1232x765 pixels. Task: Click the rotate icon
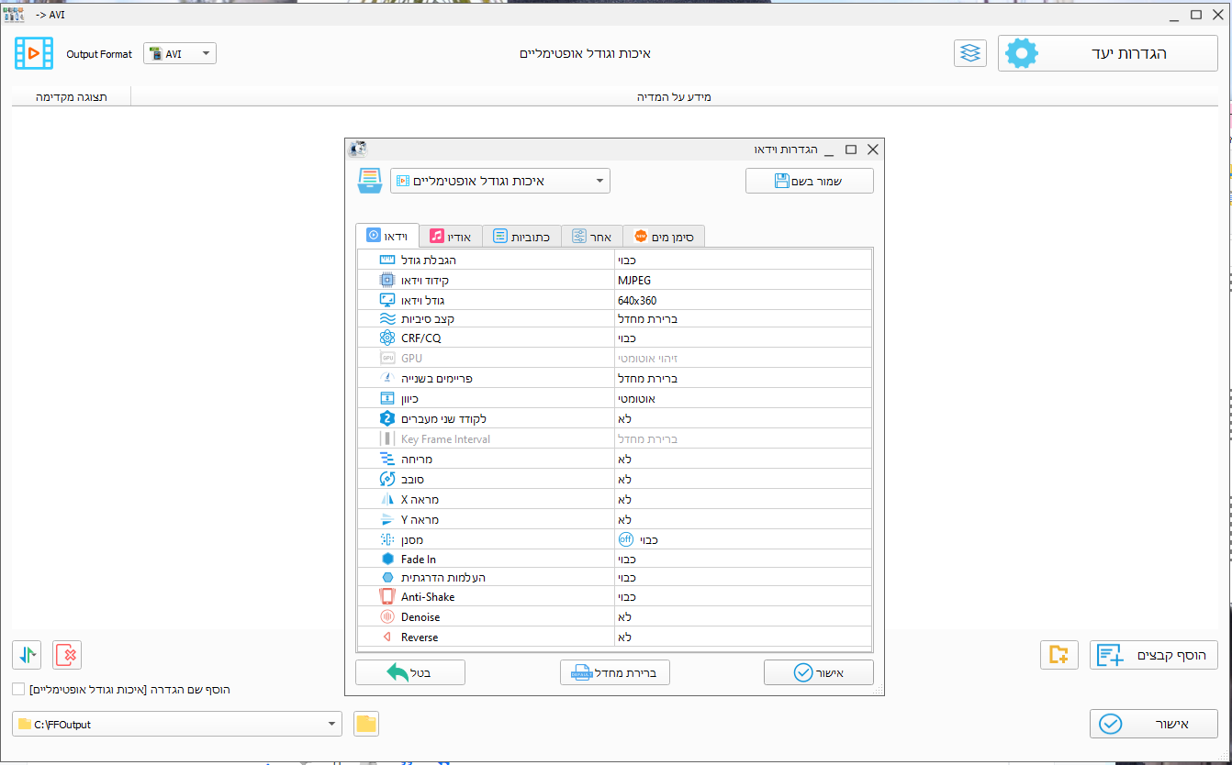click(x=386, y=479)
